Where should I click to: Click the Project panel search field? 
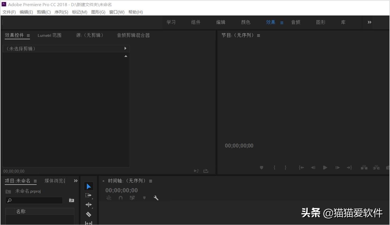(34, 200)
